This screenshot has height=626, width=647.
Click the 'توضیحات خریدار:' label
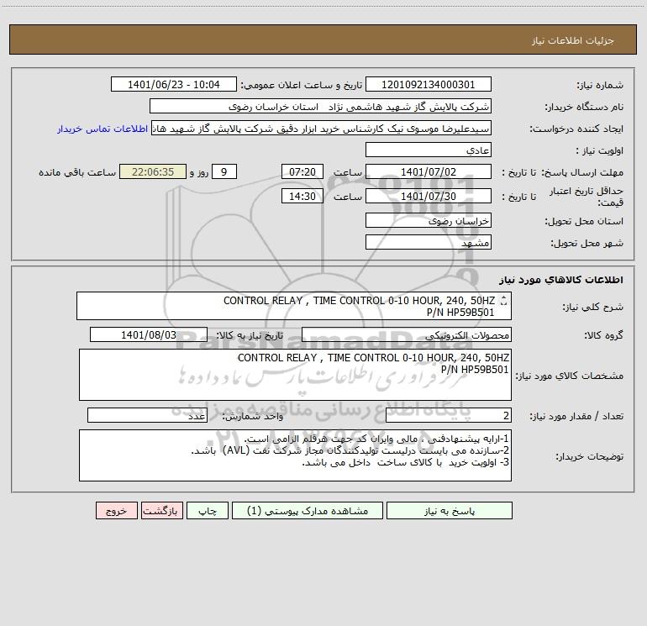coord(589,456)
